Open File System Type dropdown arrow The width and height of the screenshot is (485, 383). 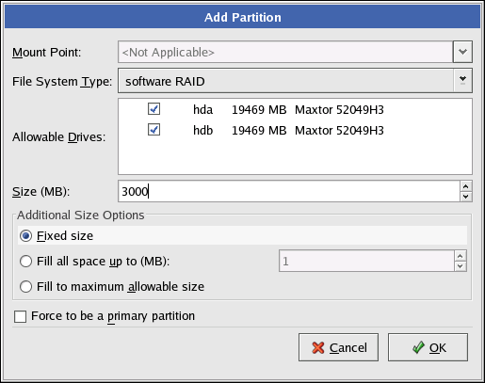point(462,81)
